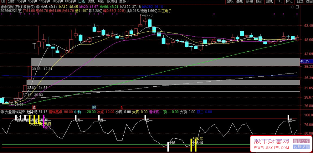Click the 39.38 - 42.34 gap label

(x=42, y=69)
